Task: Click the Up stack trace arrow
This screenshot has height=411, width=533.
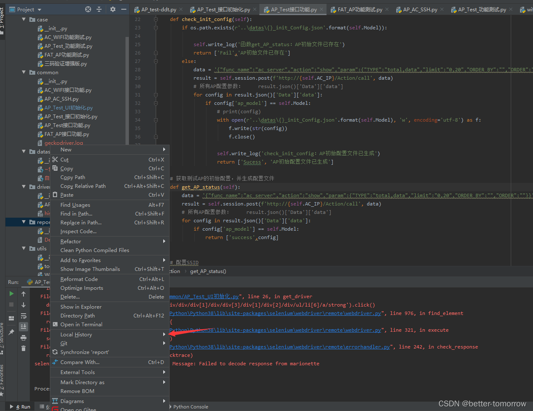Action: [x=24, y=294]
